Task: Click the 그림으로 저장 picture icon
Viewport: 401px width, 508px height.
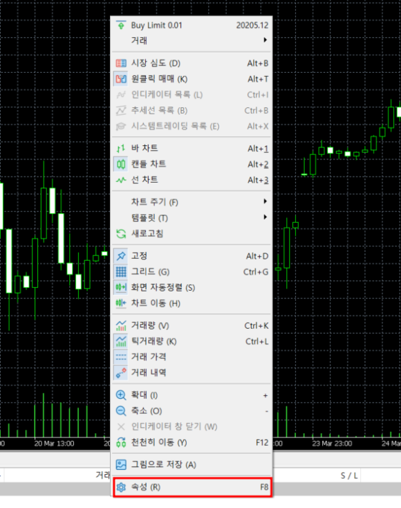Action: coord(121,464)
